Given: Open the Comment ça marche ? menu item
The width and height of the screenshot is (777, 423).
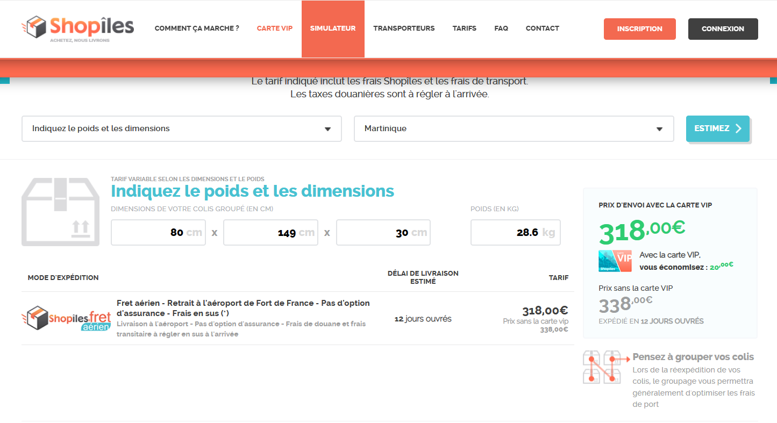Looking at the screenshot, I should point(197,28).
